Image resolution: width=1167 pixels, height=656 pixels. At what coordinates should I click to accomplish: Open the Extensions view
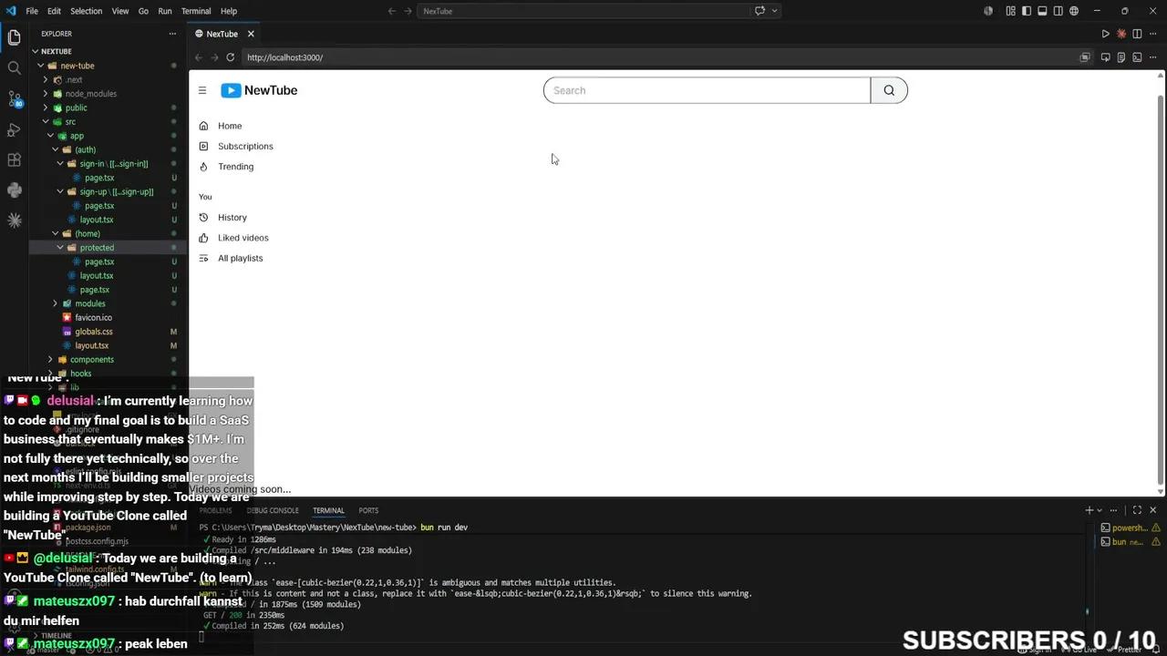(14, 160)
